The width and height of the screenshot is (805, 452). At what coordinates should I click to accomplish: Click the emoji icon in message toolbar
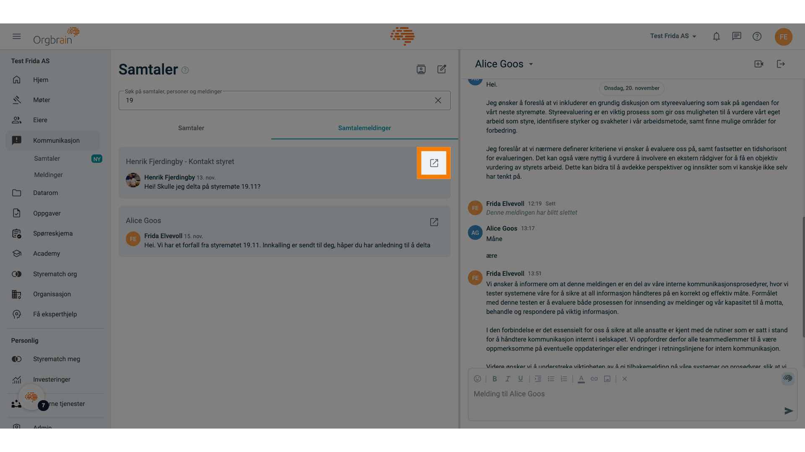pos(477,379)
